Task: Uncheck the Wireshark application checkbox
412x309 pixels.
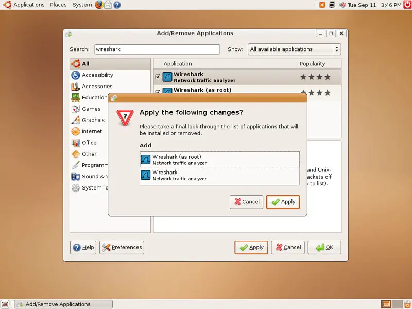Action: (158, 77)
